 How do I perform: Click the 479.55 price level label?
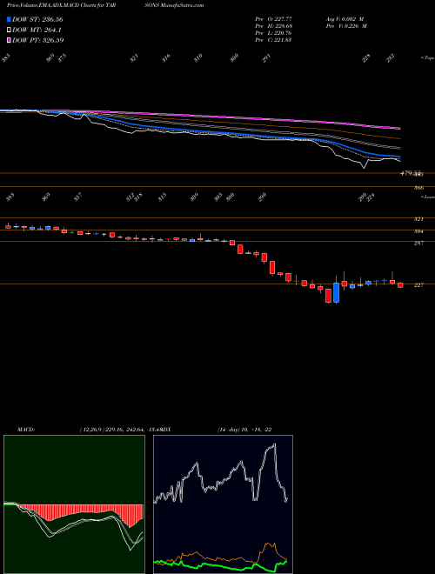tap(412, 174)
